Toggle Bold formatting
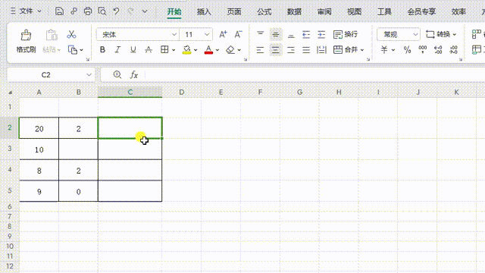The height and width of the screenshot is (273, 485). click(x=102, y=49)
